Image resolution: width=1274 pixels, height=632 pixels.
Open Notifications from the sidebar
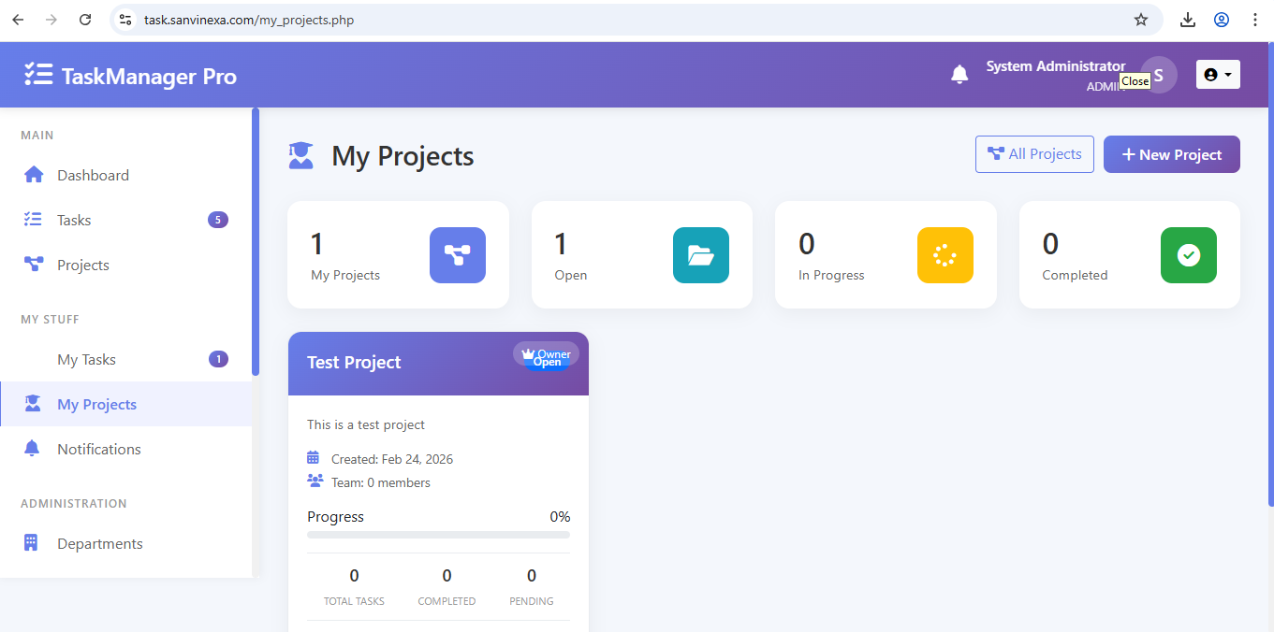(x=98, y=449)
